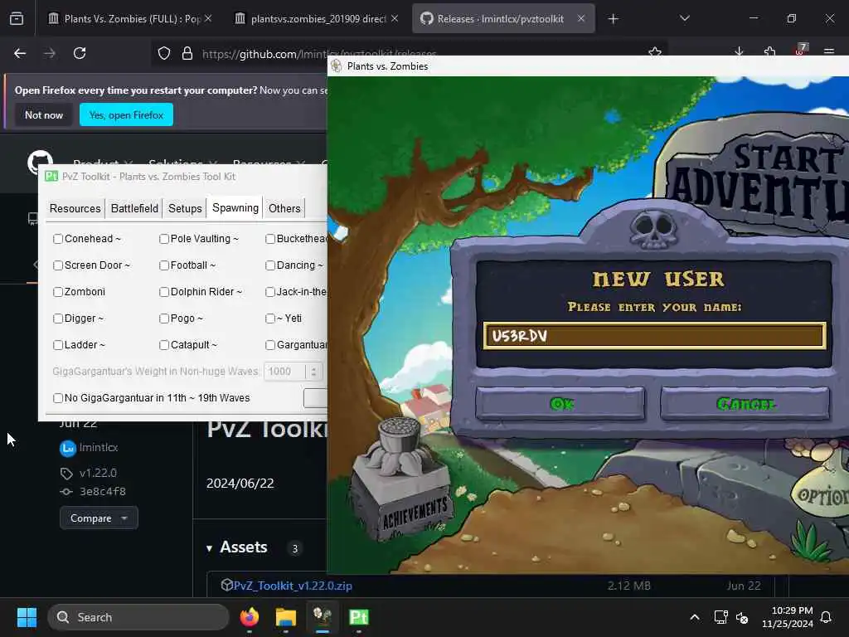Open the lmintlcx profile link

pos(99,447)
